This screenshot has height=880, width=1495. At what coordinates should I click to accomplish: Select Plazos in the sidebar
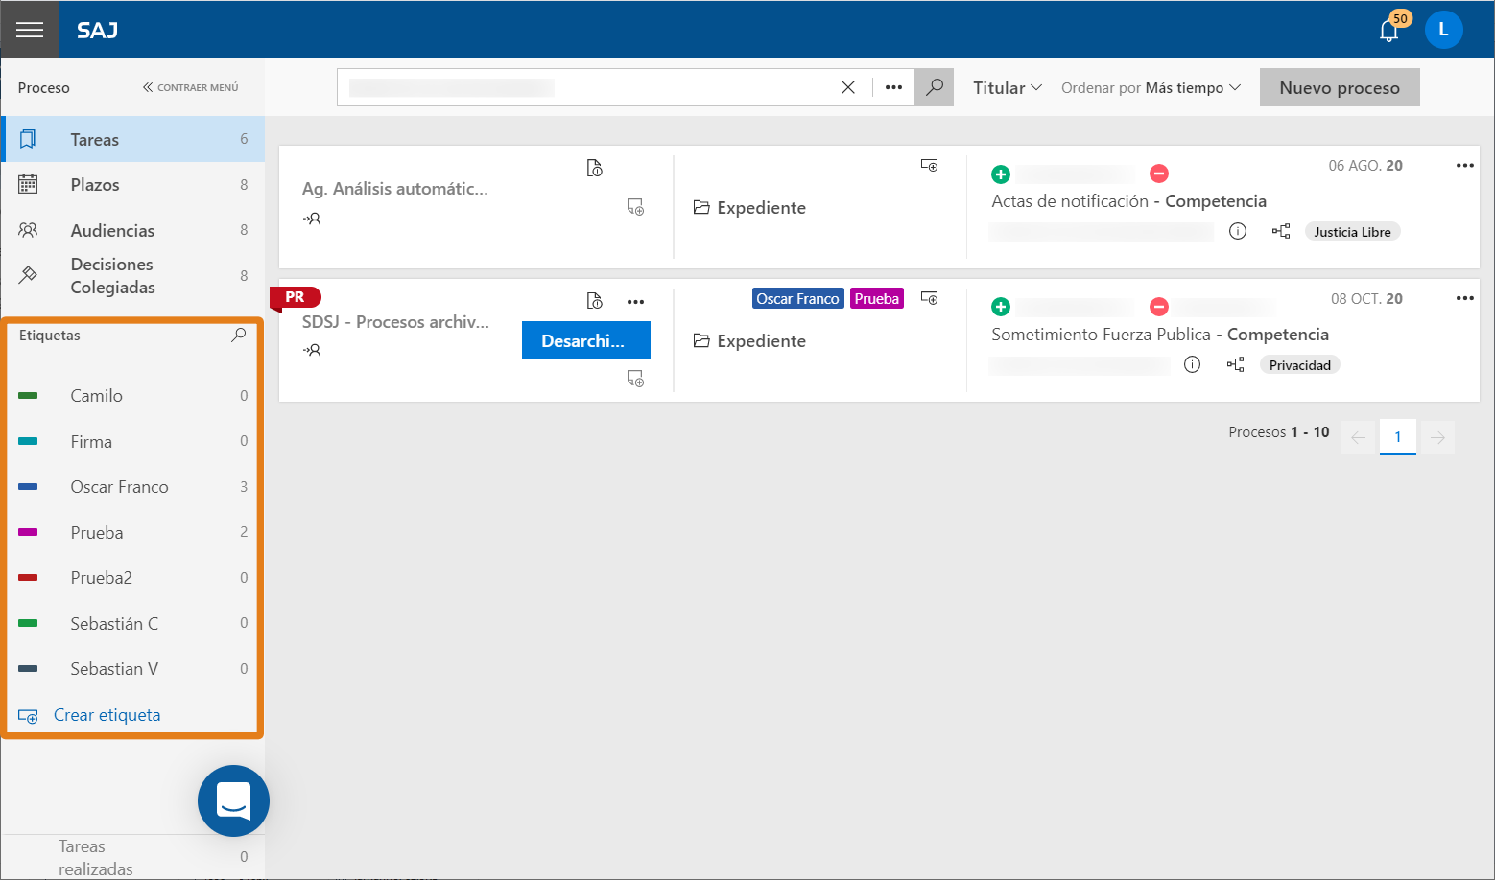click(132, 185)
